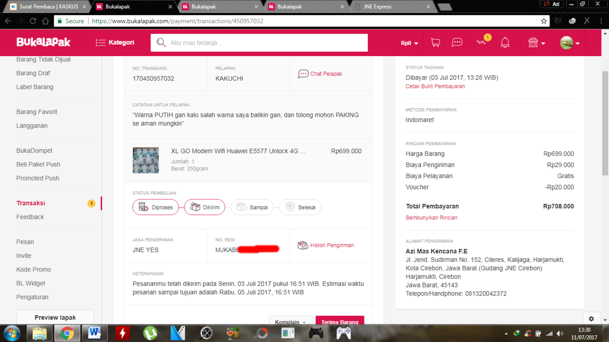Expand the Rp0 balance dropdown
The width and height of the screenshot is (609, 342).
[x=409, y=43]
